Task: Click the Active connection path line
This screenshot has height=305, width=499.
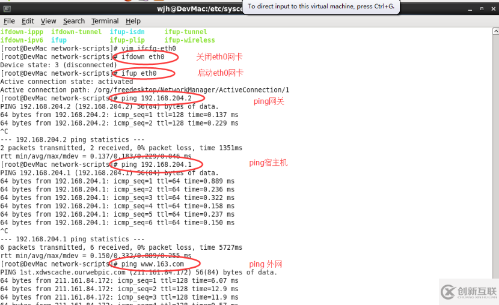Action: (x=145, y=90)
